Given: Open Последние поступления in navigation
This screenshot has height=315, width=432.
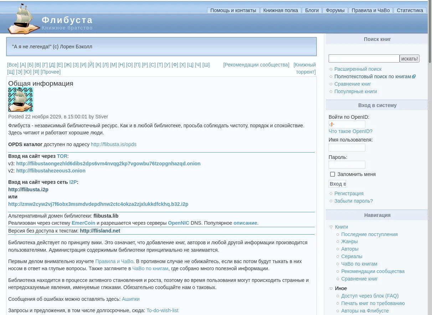Looking at the screenshot, I should 369,234.
